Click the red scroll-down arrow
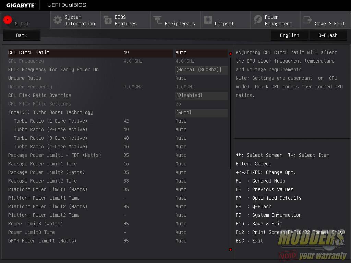The height and width of the screenshot is (263, 351). 230,250
